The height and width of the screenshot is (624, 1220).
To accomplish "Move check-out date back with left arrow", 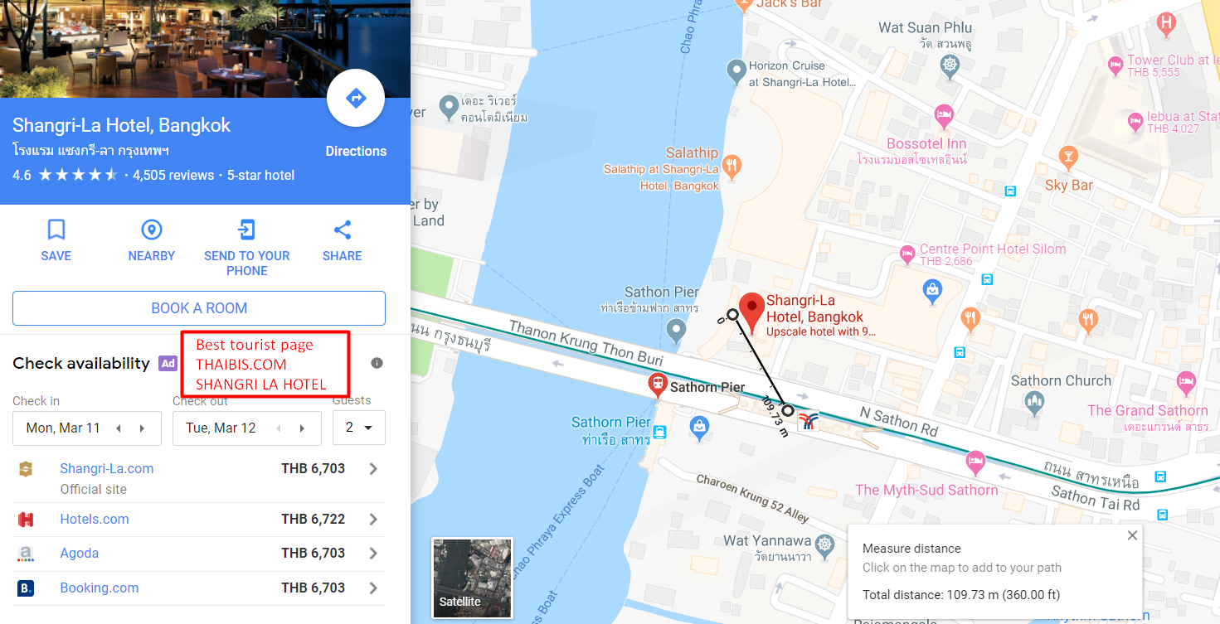I will [x=279, y=428].
